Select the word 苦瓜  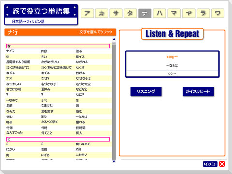click(44, 149)
